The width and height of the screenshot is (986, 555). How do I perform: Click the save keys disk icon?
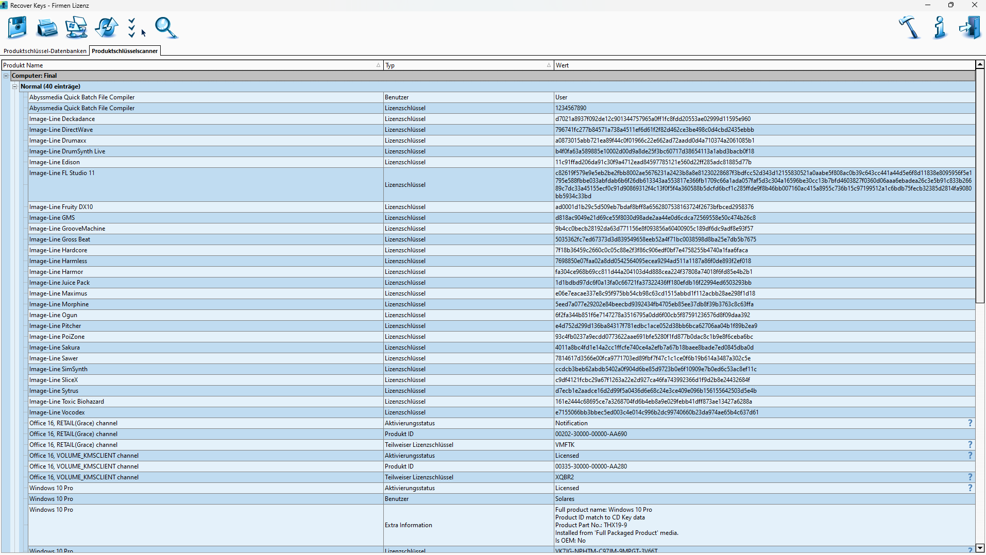point(17,27)
